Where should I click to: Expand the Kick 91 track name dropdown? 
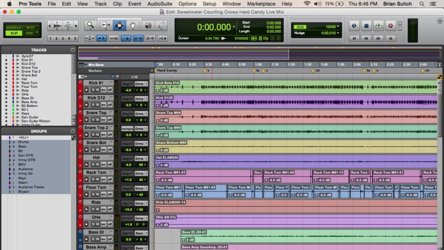click(x=111, y=83)
